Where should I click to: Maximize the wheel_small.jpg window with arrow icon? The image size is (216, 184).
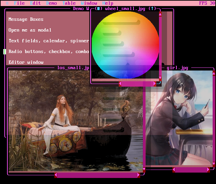[x=153, y=9]
